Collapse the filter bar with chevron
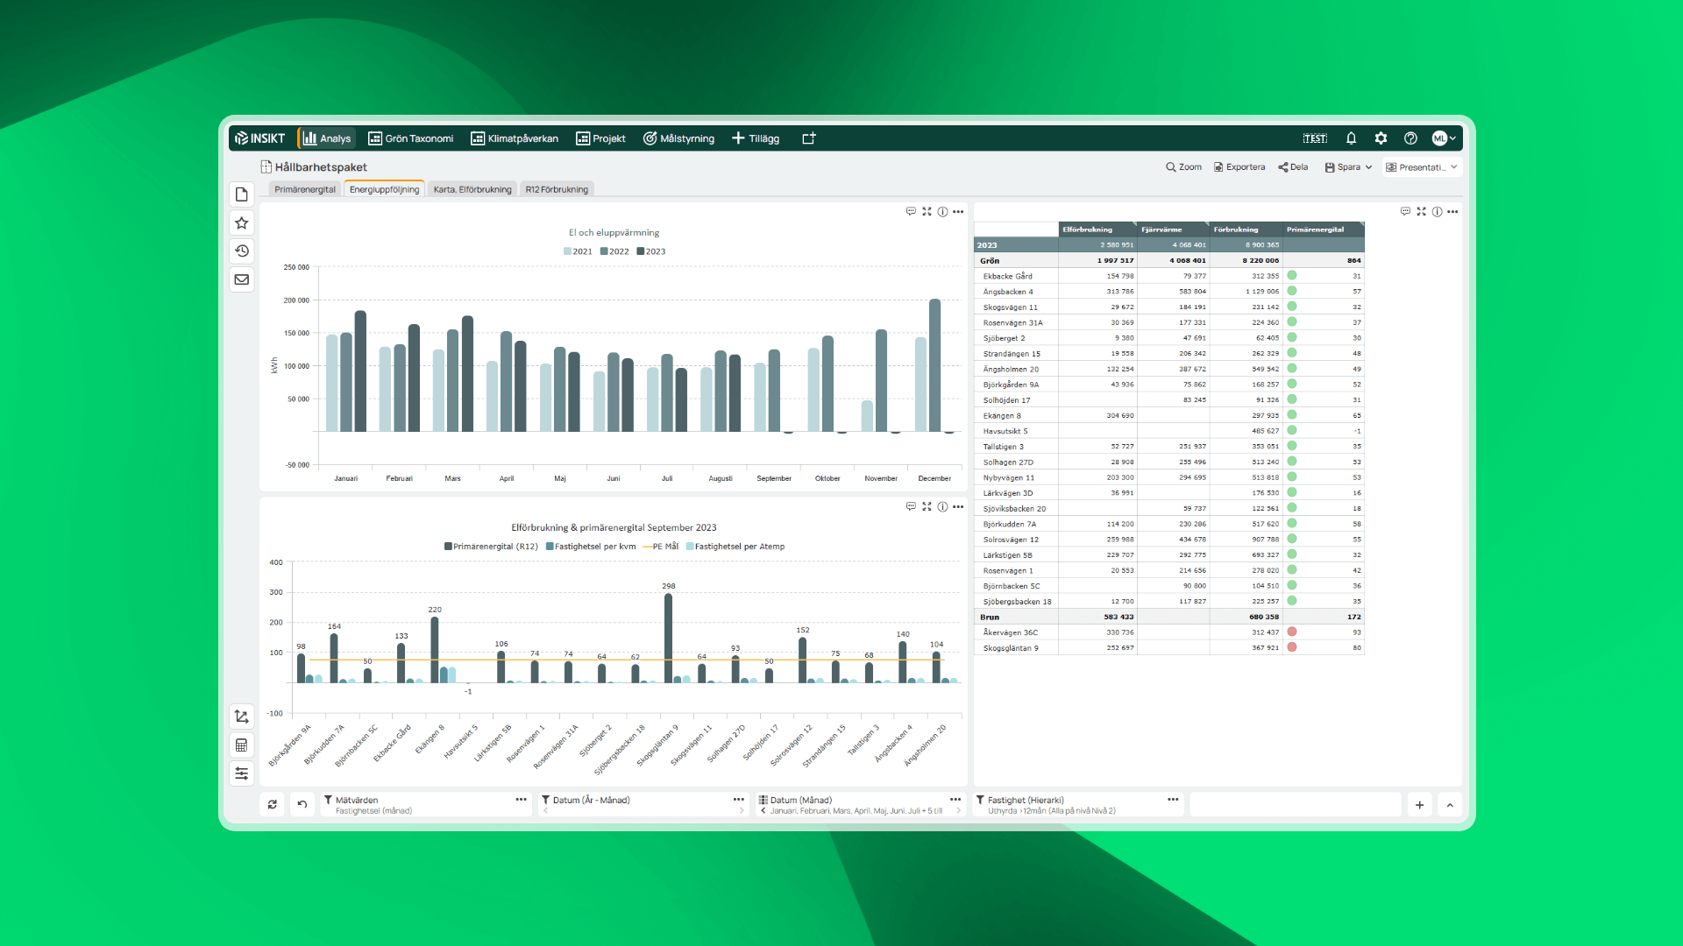The width and height of the screenshot is (1683, 946). point(1450,805)
